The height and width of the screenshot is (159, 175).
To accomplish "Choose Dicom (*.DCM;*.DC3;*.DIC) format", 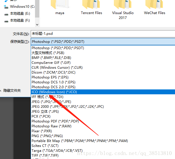I will point(103,72).
